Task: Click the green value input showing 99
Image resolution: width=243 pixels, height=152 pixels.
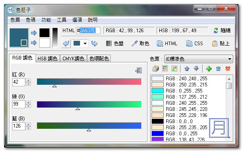Action: tap(19, 104)
